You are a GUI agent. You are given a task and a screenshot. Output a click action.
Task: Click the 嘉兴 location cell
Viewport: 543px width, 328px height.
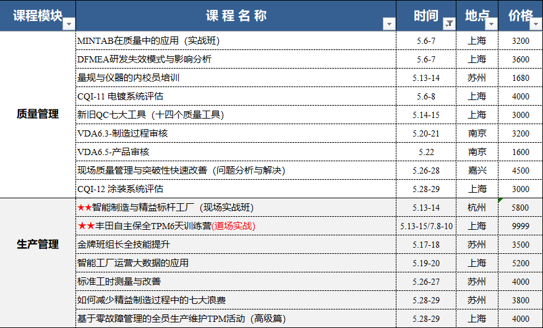477,170
